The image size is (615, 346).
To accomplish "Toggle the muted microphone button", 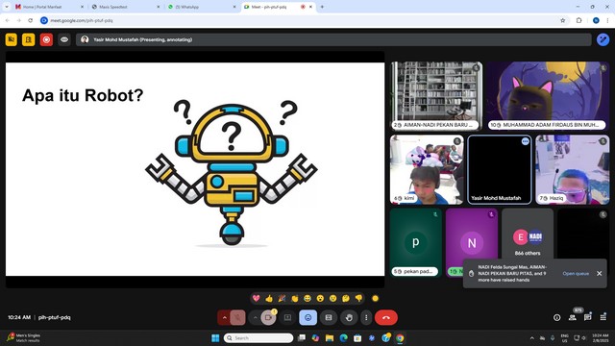I will [237, 317].
